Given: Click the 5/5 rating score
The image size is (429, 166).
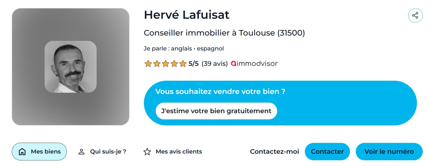Looking at the screenshot, I should [x=194, y=63].
